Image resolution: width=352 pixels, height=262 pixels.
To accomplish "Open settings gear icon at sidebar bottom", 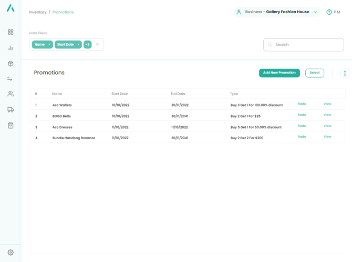I will coord(11,253).
